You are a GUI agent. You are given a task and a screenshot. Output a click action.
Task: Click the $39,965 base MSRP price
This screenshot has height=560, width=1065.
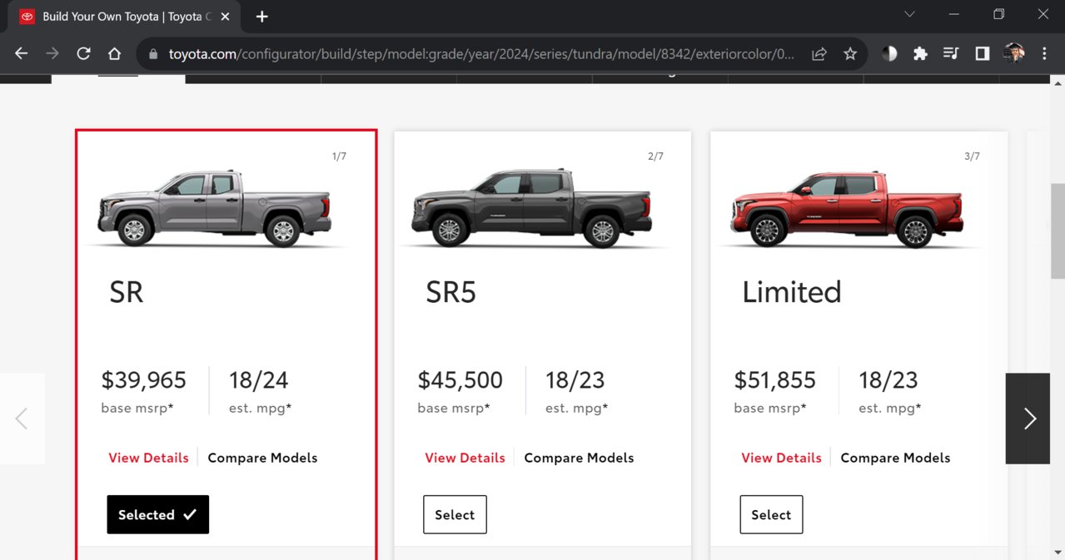(x=144, y=380)
